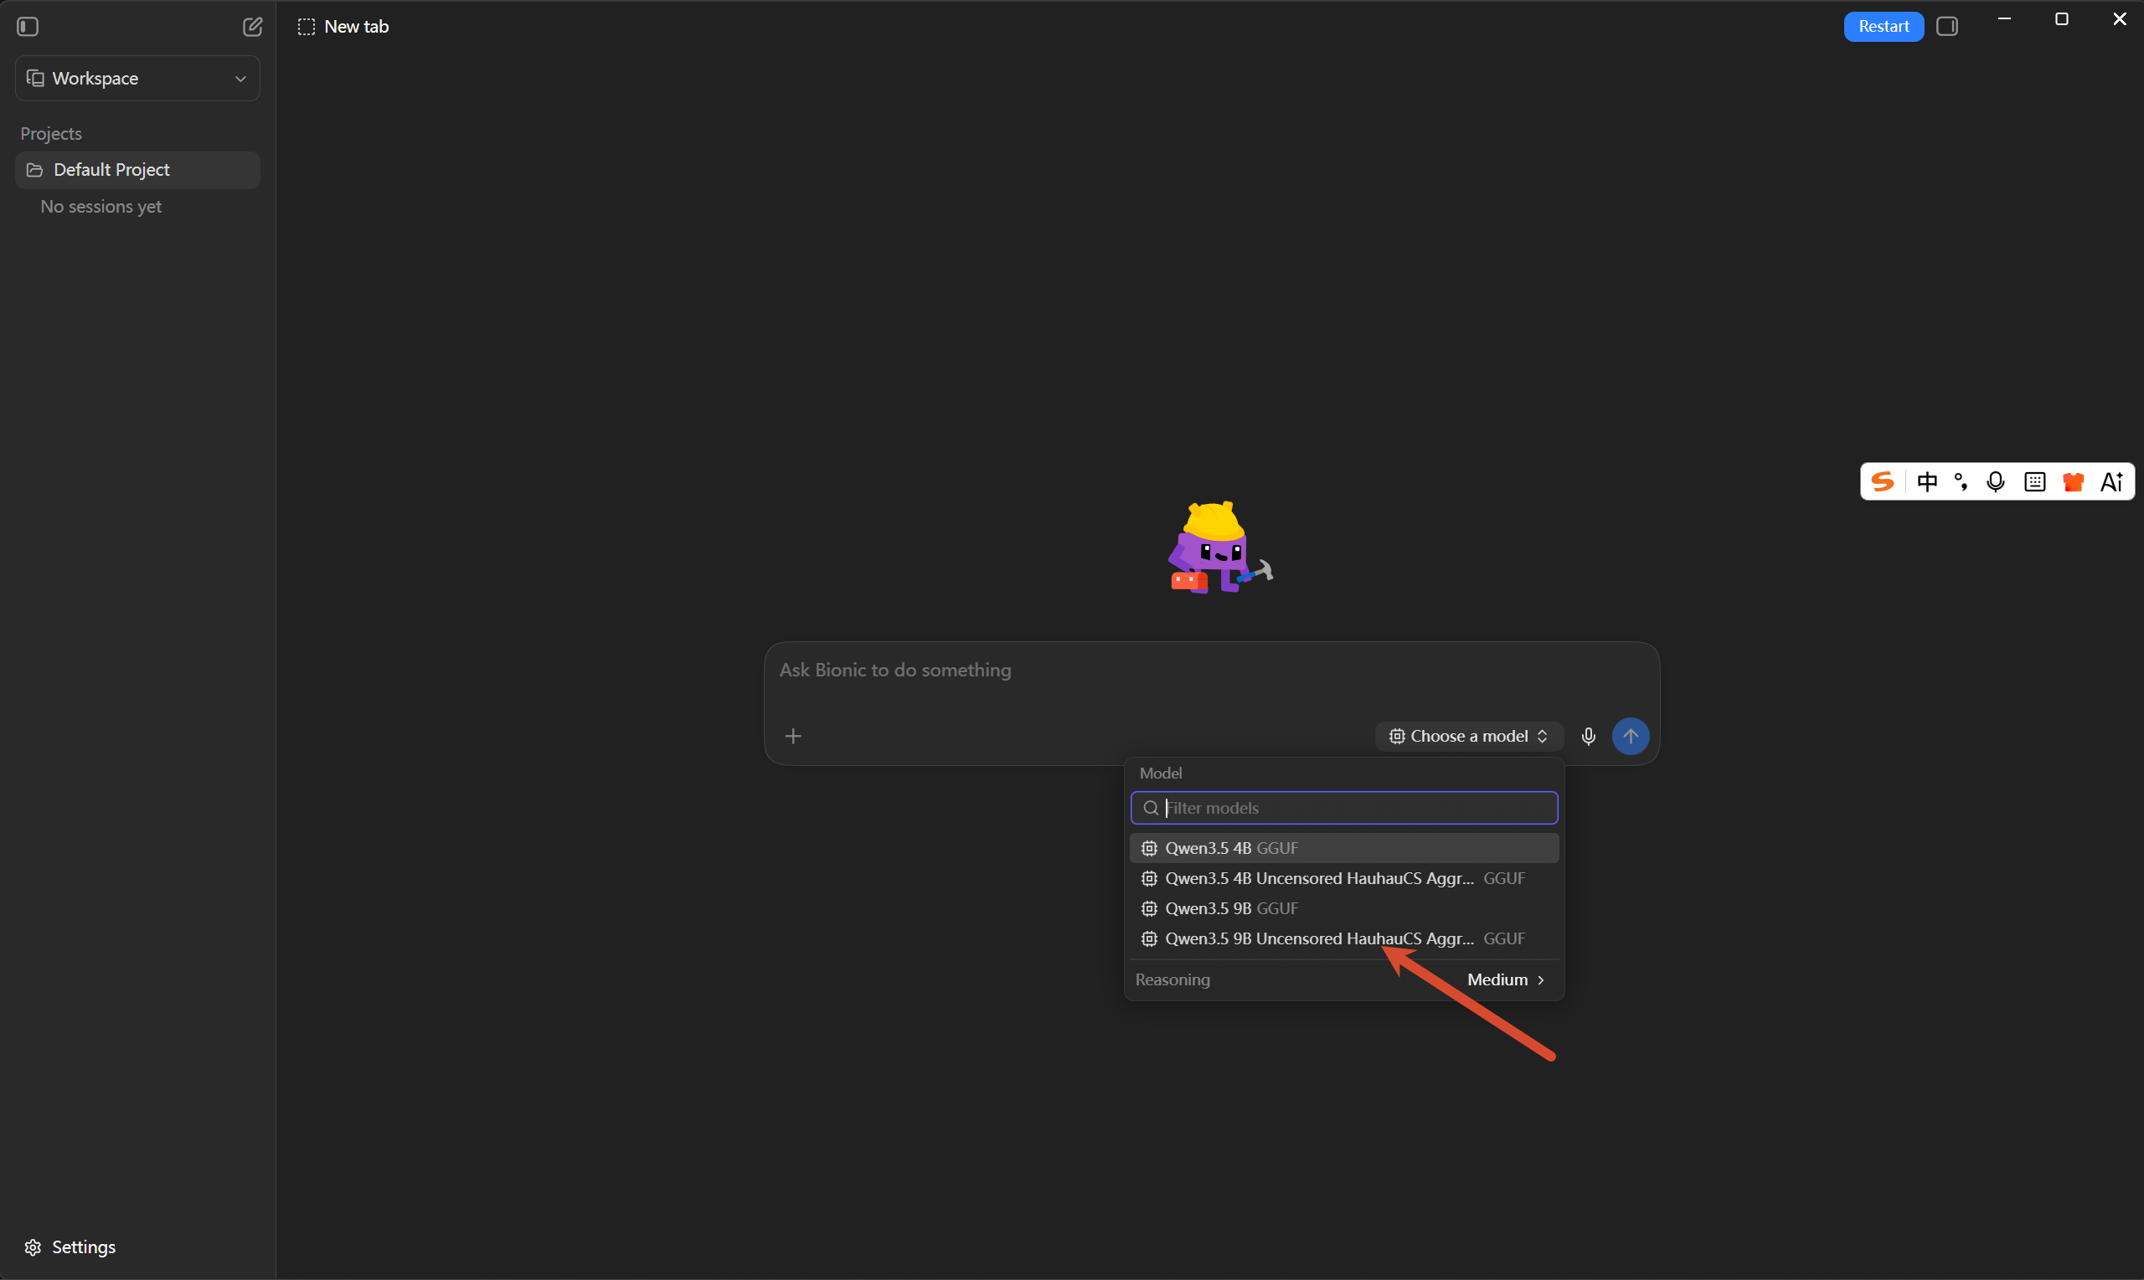
Task: Toggle the right side panel icon
Action: pyautogui.click(x=1947, y=27)
